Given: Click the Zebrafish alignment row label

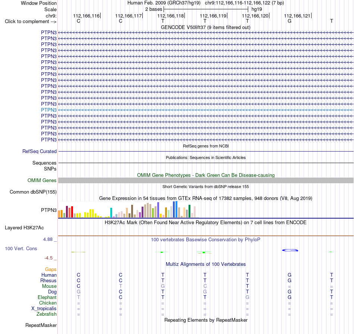Looking at the screenshot, I should pyautogui.click(x=47, y=314).
